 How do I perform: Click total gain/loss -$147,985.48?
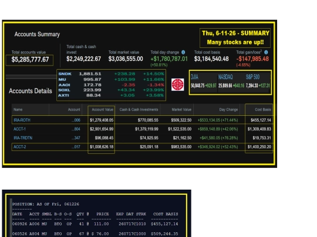[252, 59]
